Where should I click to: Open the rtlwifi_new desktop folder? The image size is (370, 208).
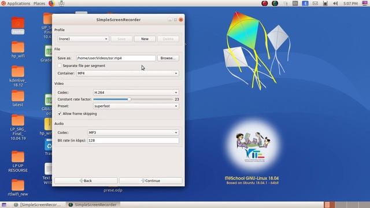(x=18, y=187)
